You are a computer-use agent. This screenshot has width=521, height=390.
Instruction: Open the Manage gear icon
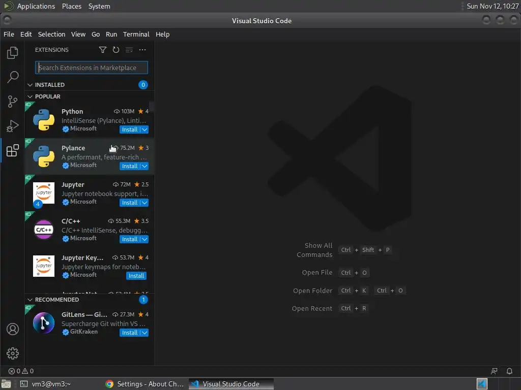pos(13,353)
